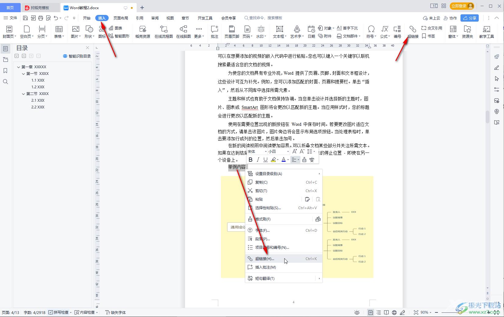This screenshot has width=504, height=317.
Task: Switch to reading view in status bar
Action: [x=386, y=312]
